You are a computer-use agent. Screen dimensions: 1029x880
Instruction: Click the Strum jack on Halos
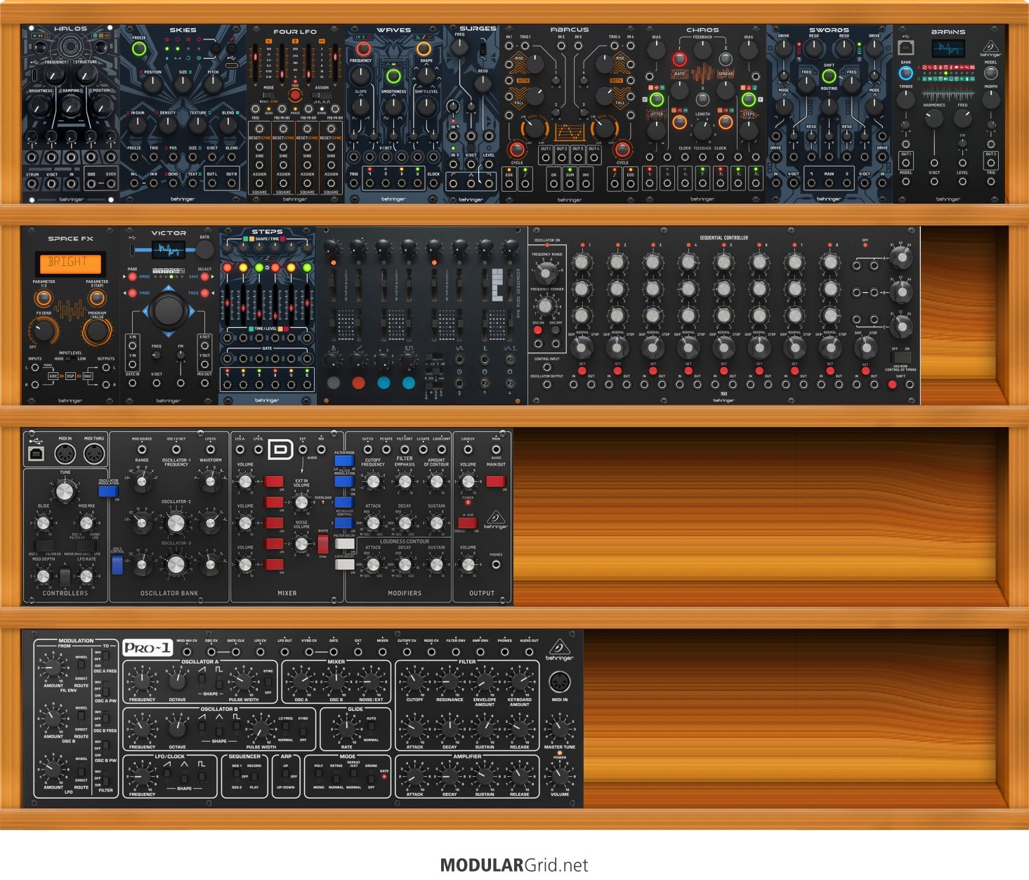(32, 184)
